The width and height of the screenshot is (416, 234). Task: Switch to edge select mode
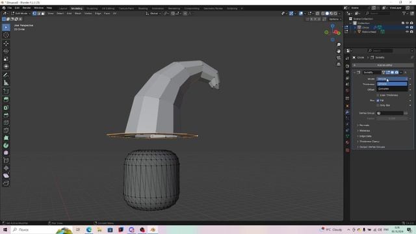click(39, 13)
